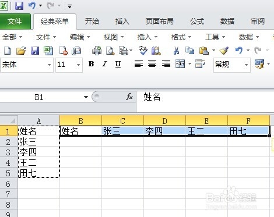Click the Save icon in quick access toolbar
This screenshot has width=274, height=217.
point(19,6)
